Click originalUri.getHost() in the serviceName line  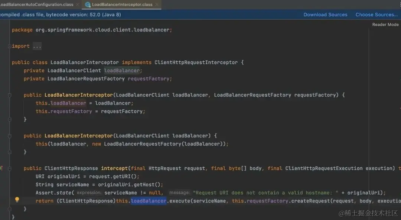click(x=129, y=185)
